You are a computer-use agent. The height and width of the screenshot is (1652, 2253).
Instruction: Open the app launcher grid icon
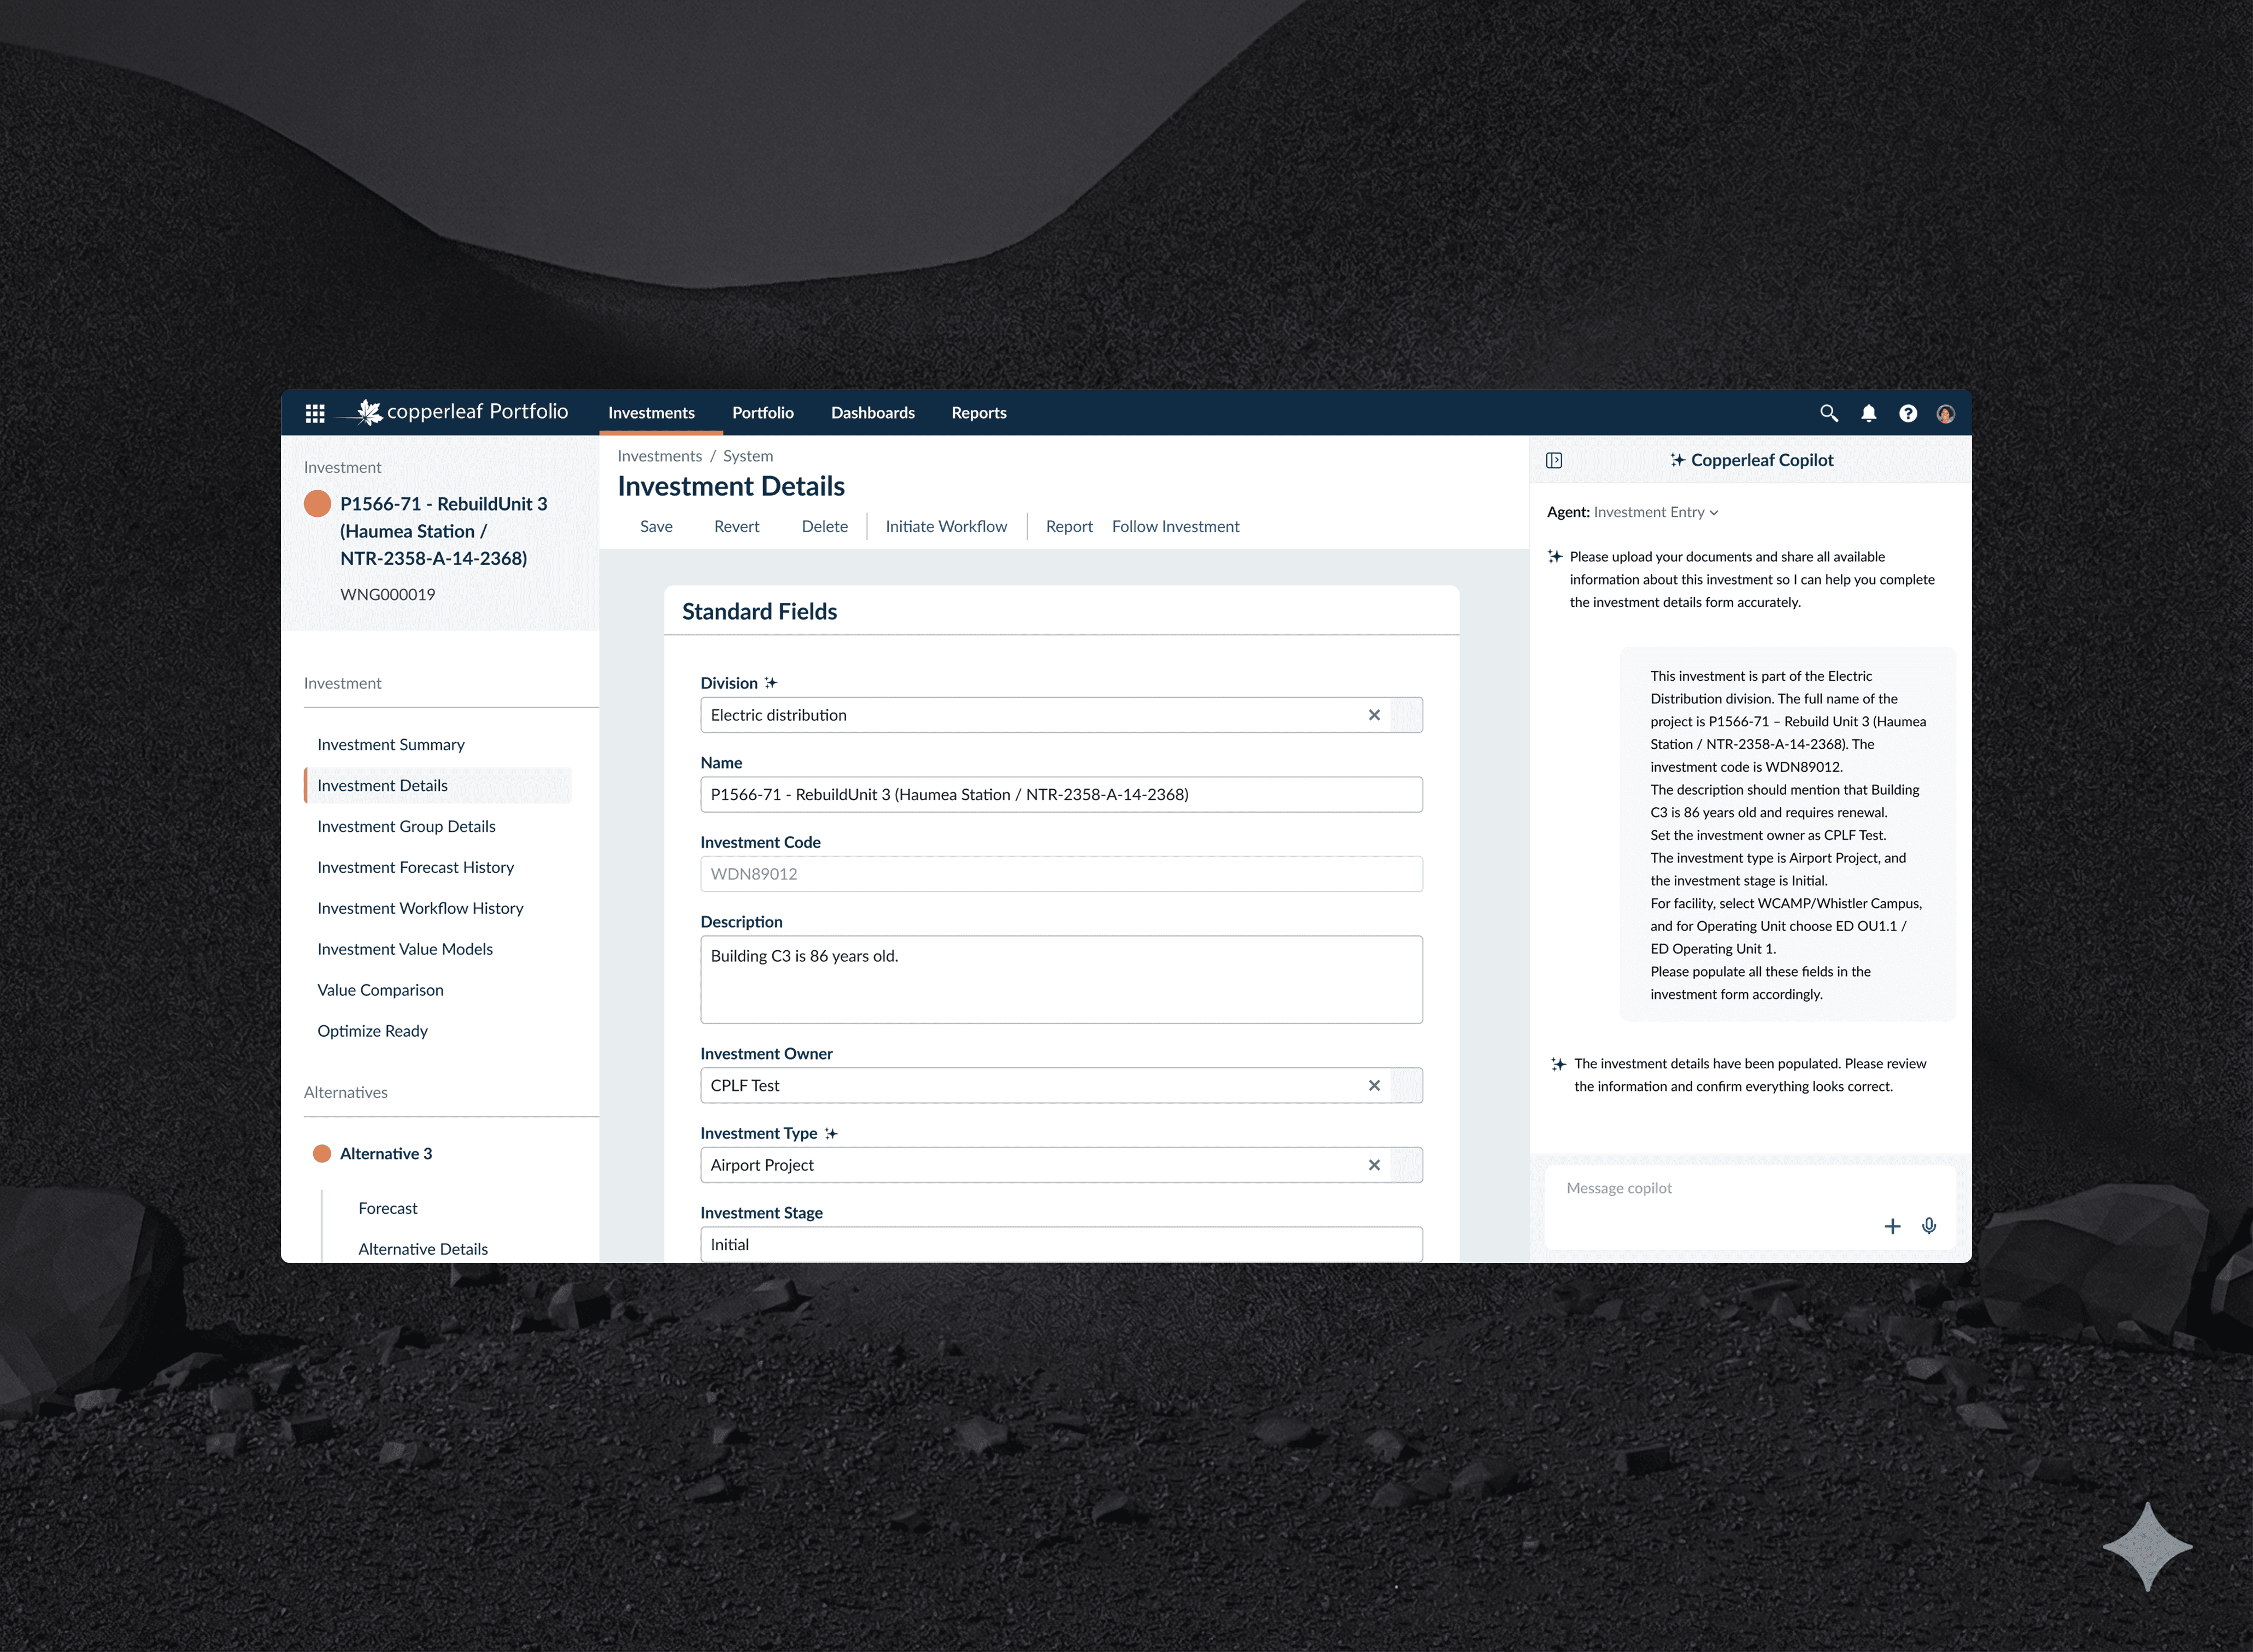click(x=315, y=413)
